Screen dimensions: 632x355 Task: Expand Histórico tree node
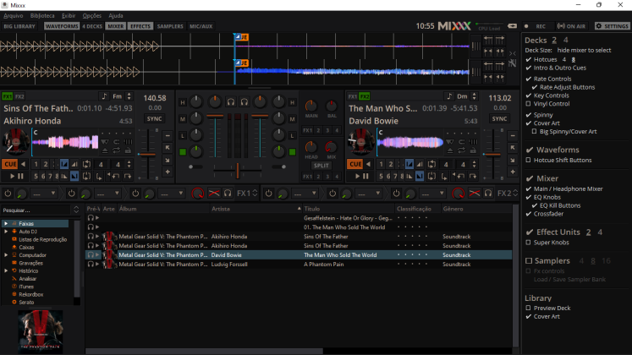tap(6, 270)
